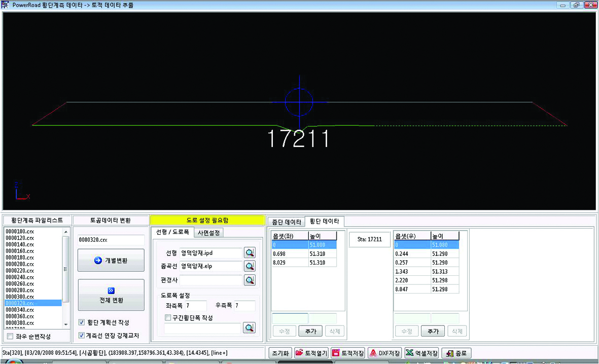Click the browse icon next to 종곡선 field
599x364 pixels.
[249, 266]
